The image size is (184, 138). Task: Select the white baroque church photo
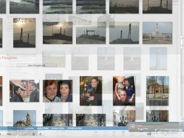point(124,118)
